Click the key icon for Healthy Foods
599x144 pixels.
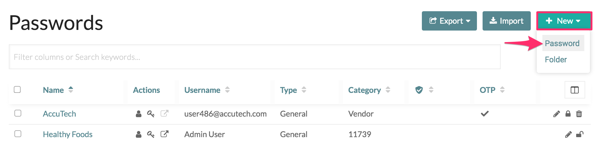click(151, 134)
